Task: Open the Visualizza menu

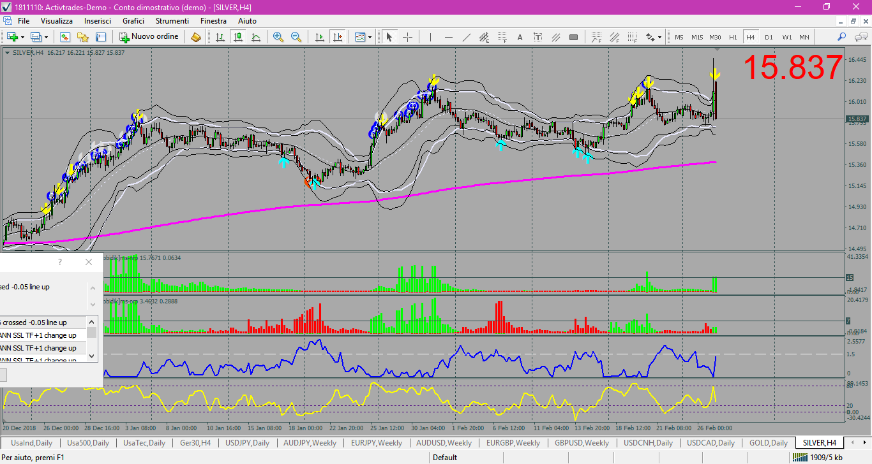Action: (57, 21)
